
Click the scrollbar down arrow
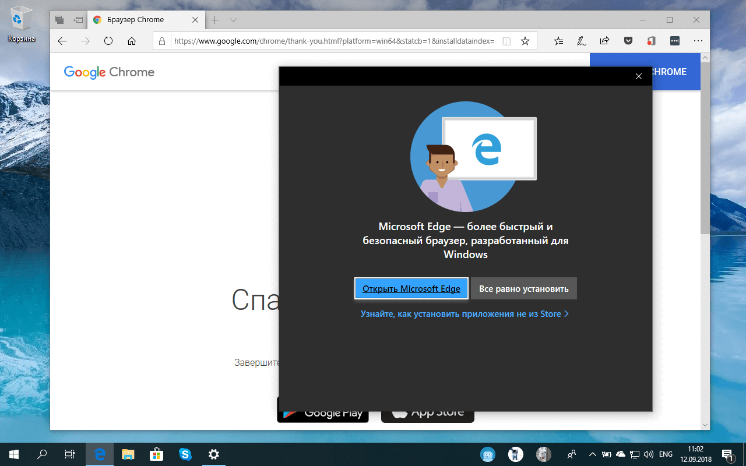(705, 425)
